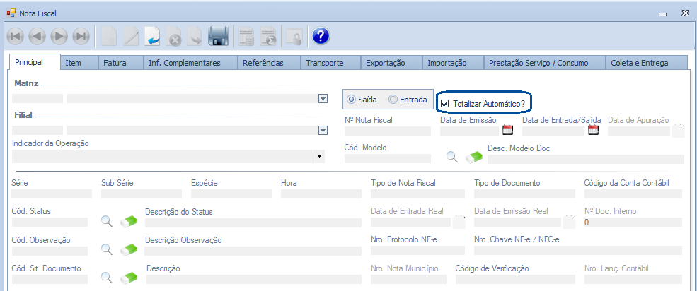Open the Item tab

click(79, 63)
